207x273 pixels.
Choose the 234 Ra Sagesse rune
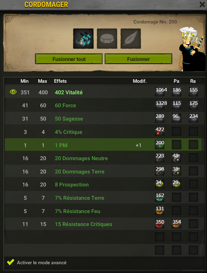pos(193,118)
